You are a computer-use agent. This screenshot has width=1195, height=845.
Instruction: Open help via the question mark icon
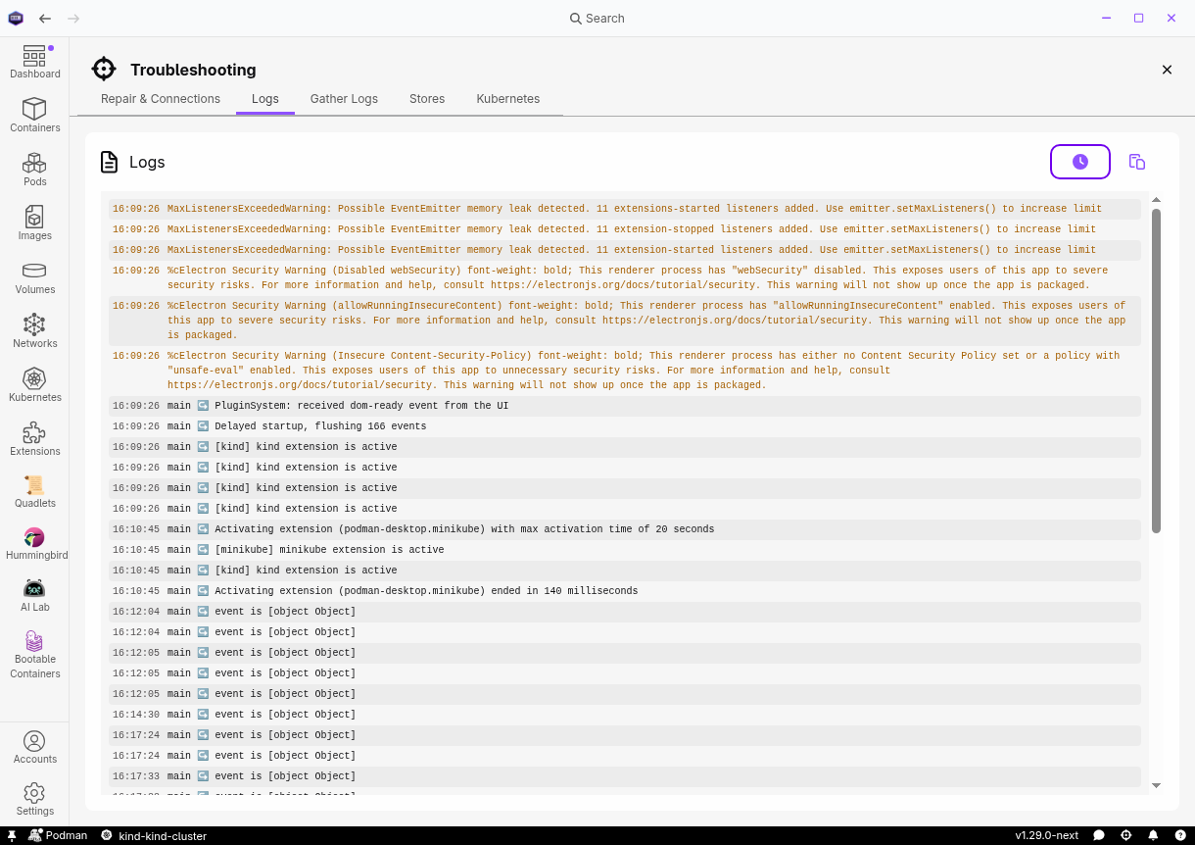pyautogui.click(x=1179, y=835)
